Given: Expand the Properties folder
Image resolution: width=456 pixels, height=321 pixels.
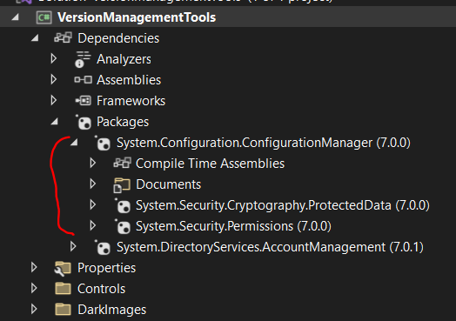Looking at the screenshot, I should coord(34,268).
